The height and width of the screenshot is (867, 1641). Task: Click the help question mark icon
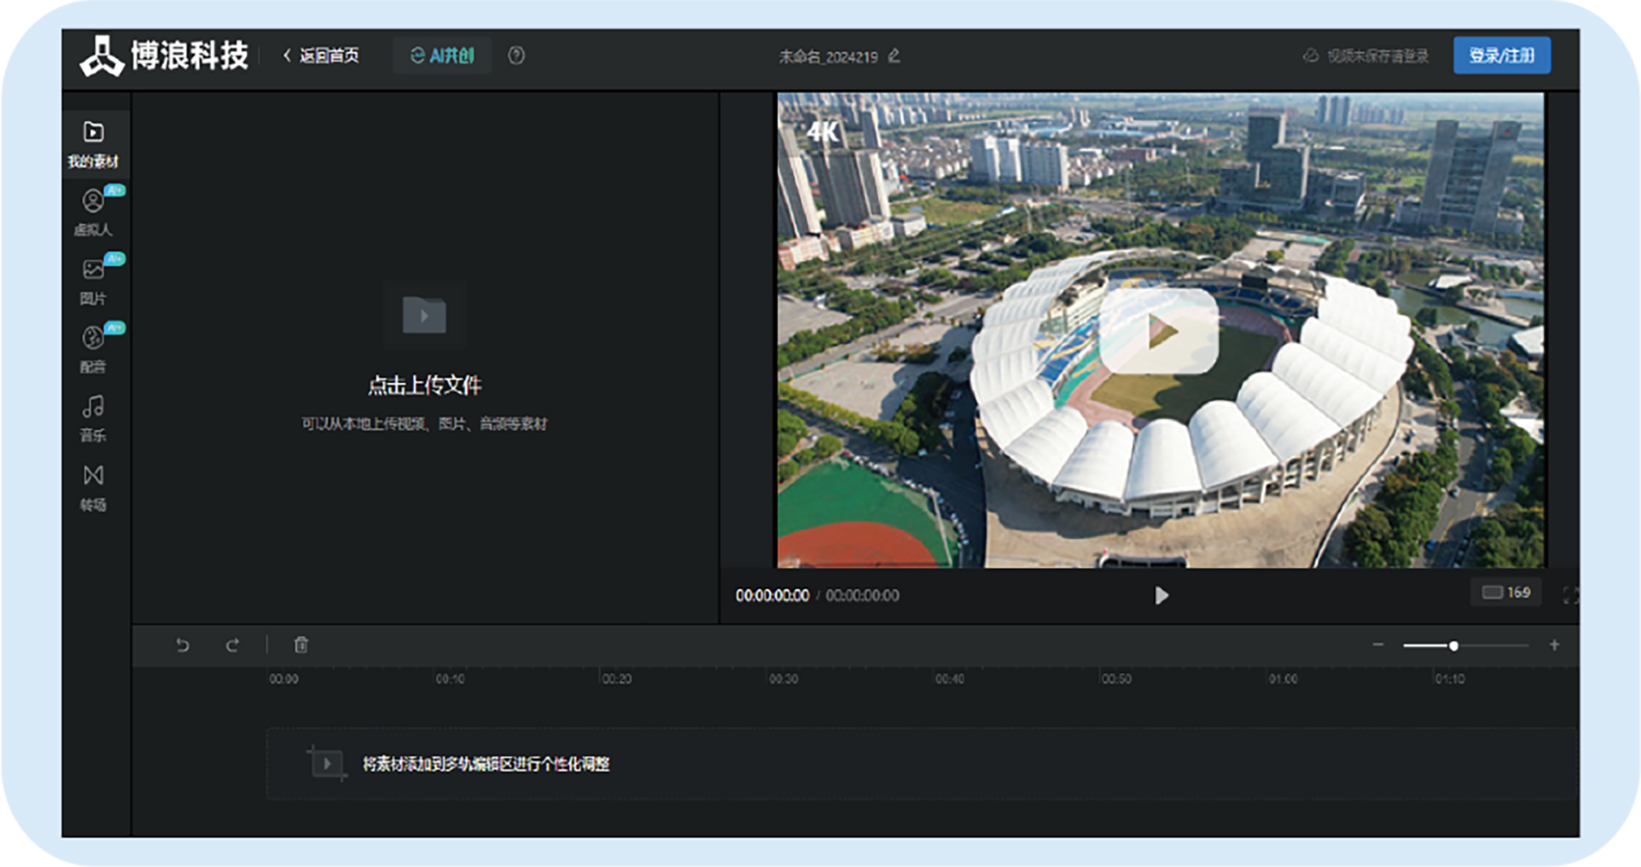click(x=516, y=55)
